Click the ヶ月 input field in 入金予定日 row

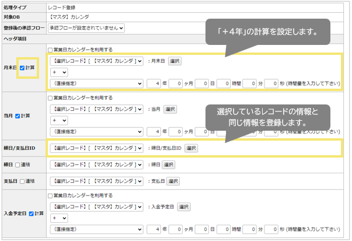[177, 229]
